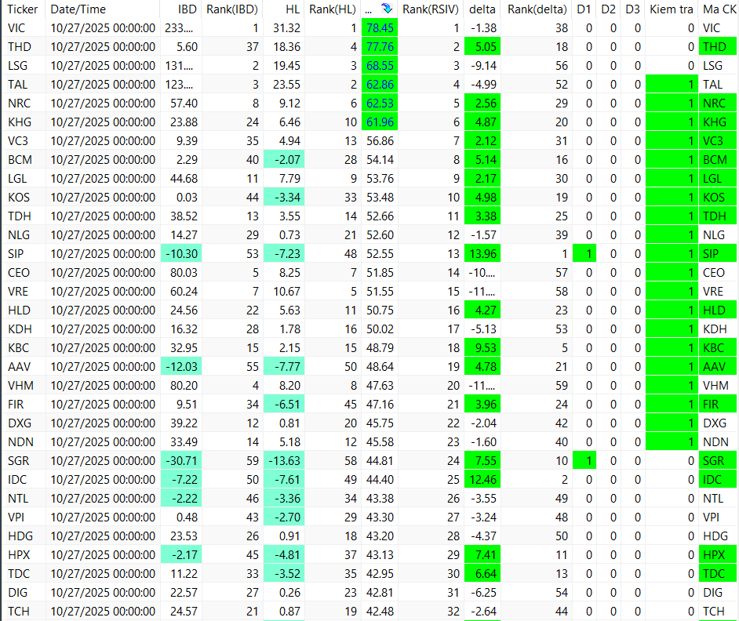The height and width of the screenshot is (621, 739).
Task: Click the delta value -6.25
Action: pyautogui.click(x=483, y=592)
